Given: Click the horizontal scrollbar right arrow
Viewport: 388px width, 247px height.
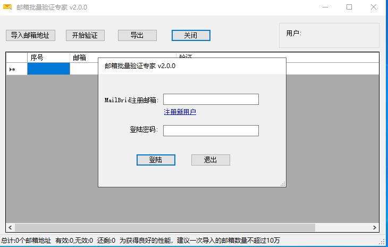Looking at the screenshot, I should pos(374,227).
